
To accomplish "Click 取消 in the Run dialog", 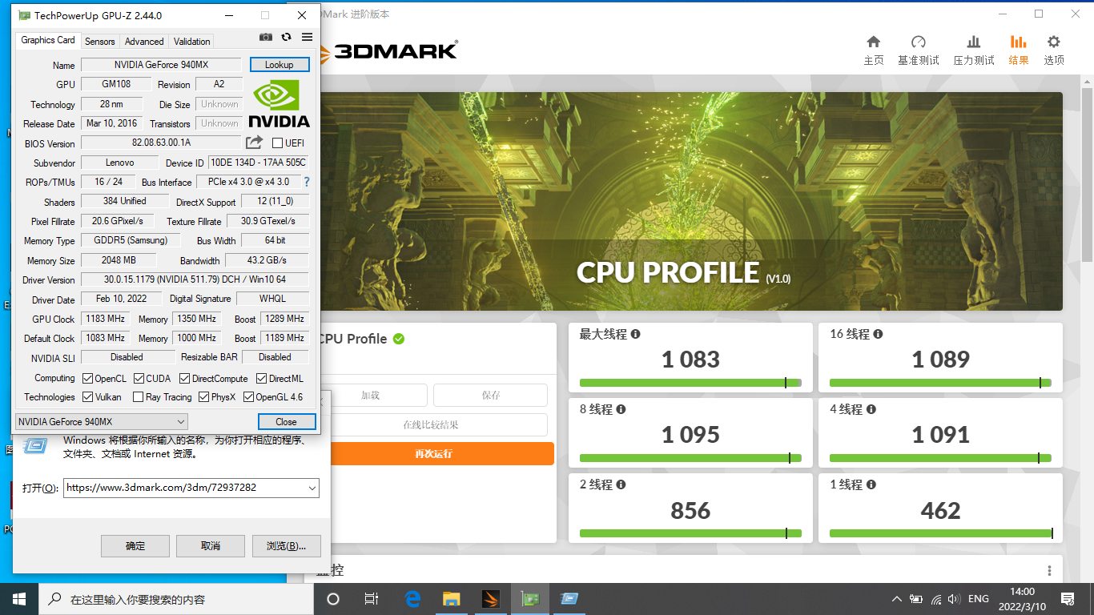I will click(211, 545).
